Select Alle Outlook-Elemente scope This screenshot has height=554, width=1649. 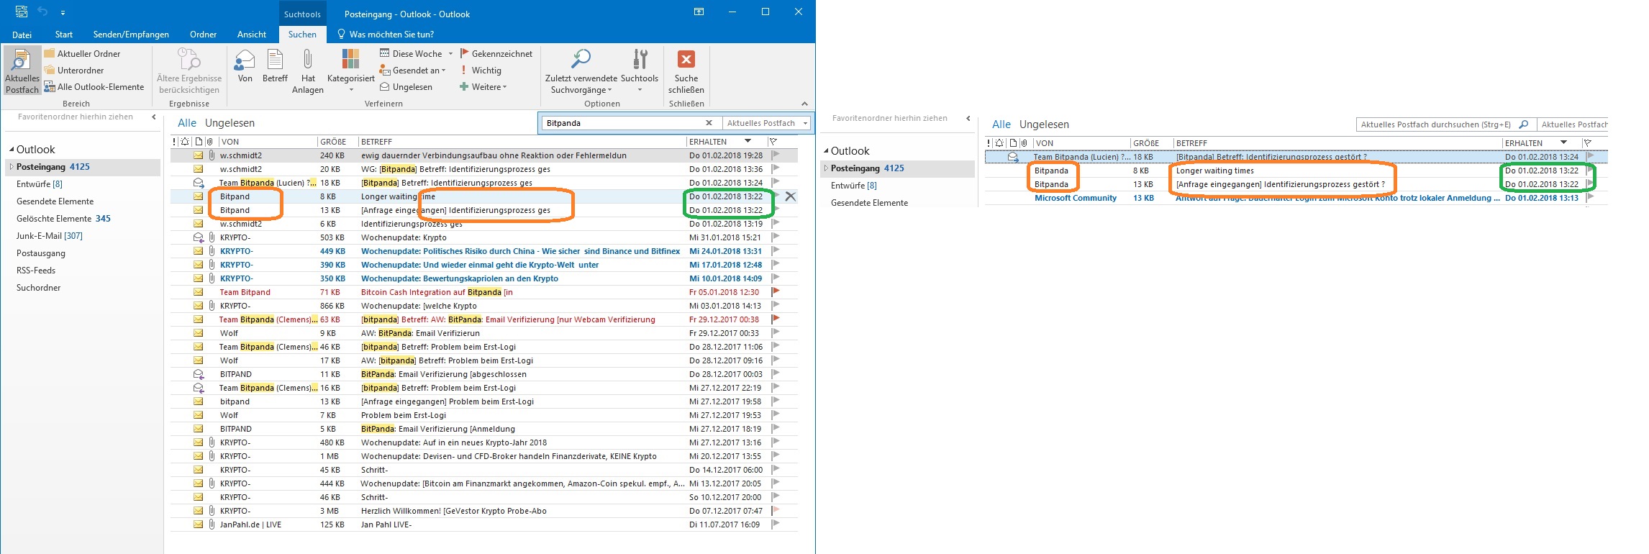pos(94,86)
